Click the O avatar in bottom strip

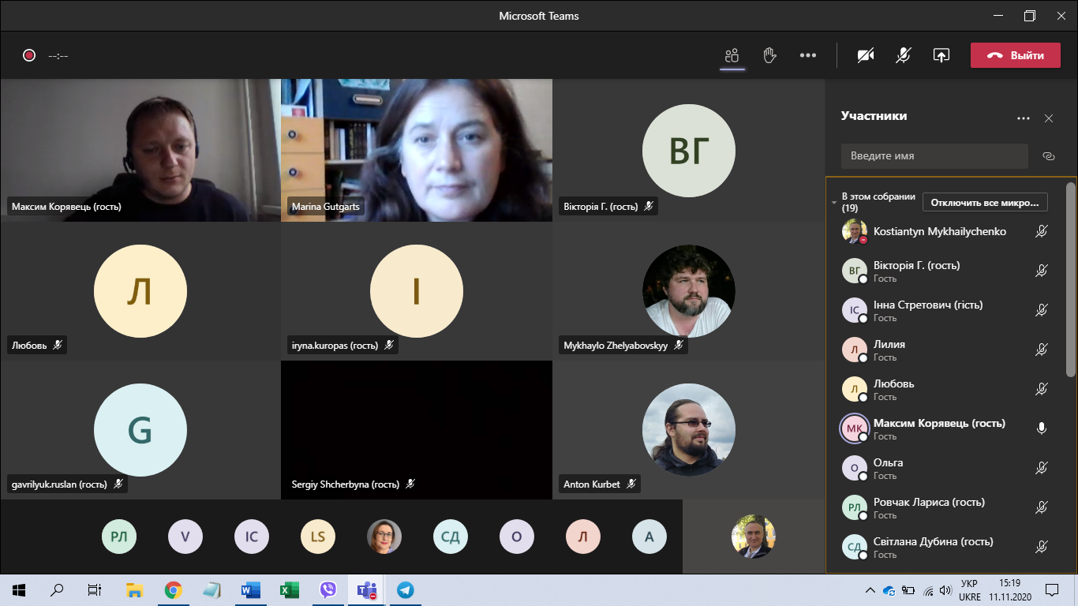pyautogui.click(x=517, y=537)
